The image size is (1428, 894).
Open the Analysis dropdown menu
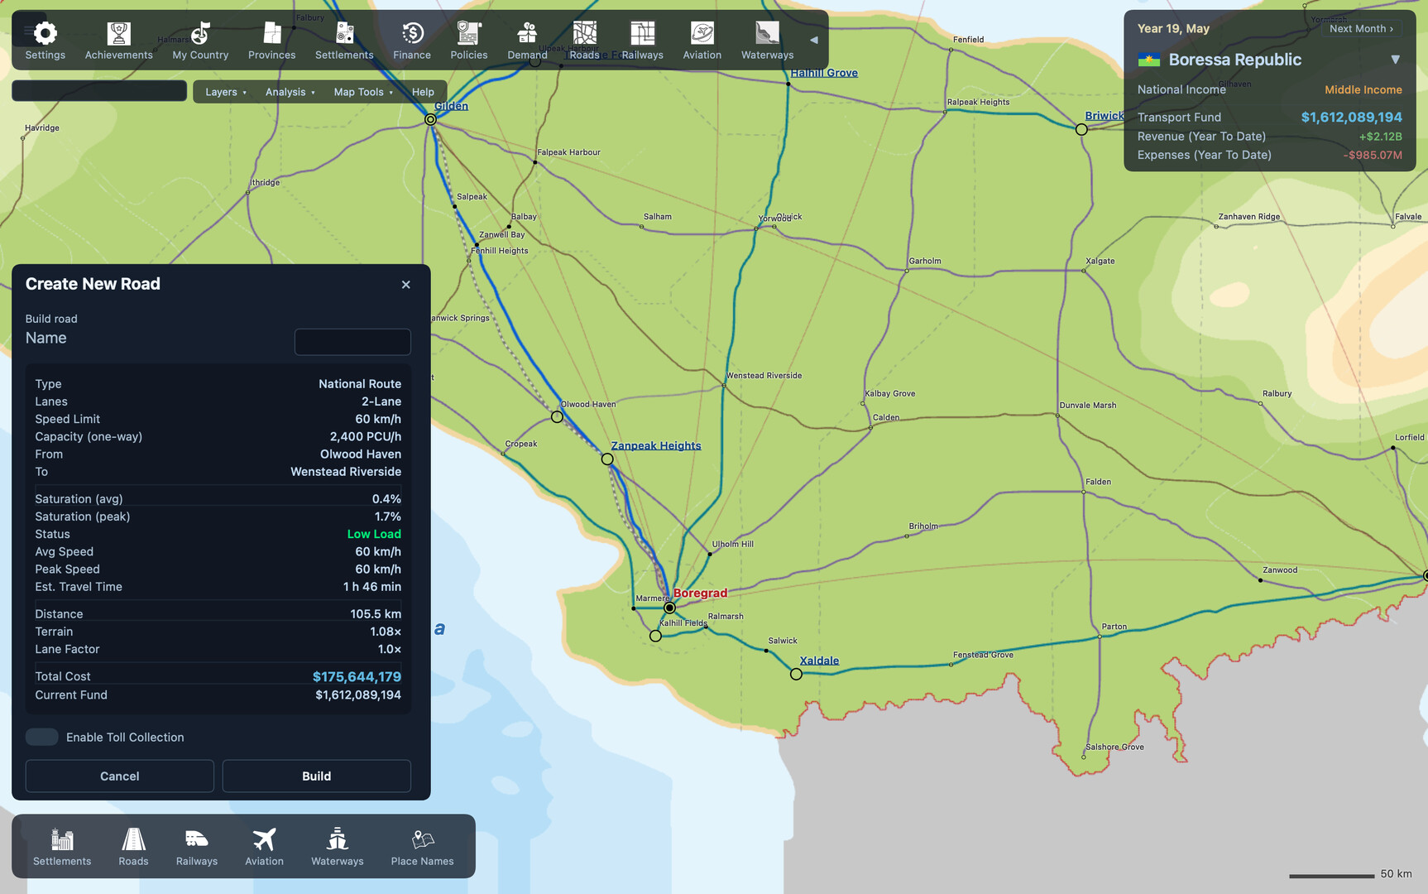(x=290, y=92)
